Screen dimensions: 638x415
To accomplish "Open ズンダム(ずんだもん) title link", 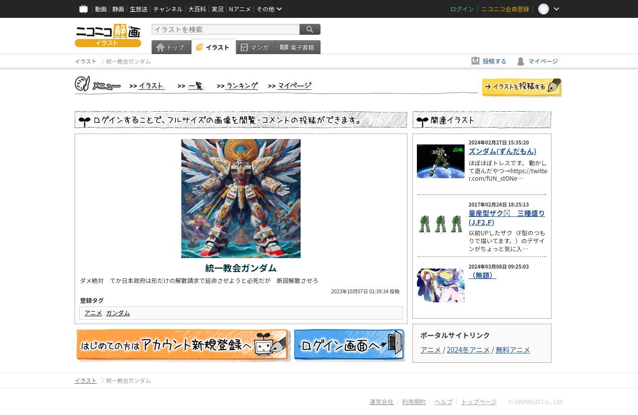I will coord(502,151).
